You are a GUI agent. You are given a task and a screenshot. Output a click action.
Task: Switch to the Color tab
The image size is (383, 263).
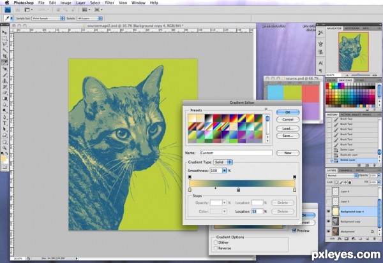pos(331,80)
